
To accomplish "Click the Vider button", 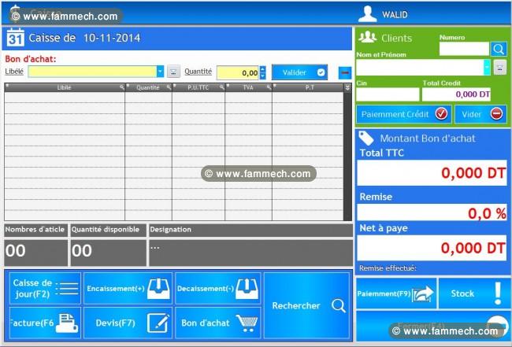I will [480, 114].
